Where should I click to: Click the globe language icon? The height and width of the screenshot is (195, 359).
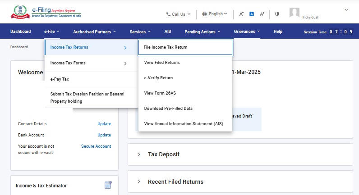tap(204, 14)
